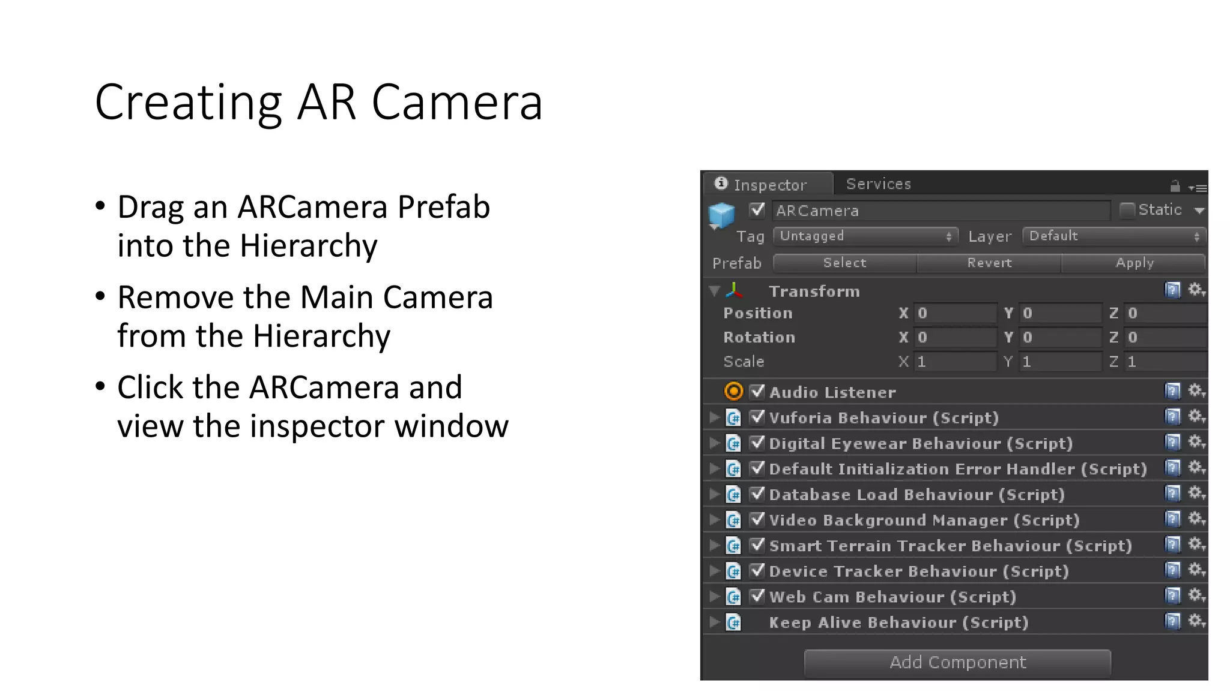Viewport: 1230px width, 691px height.
Task: Click gear icon for Vuforia Behaviour script
Action: [x=1196, y=416]
